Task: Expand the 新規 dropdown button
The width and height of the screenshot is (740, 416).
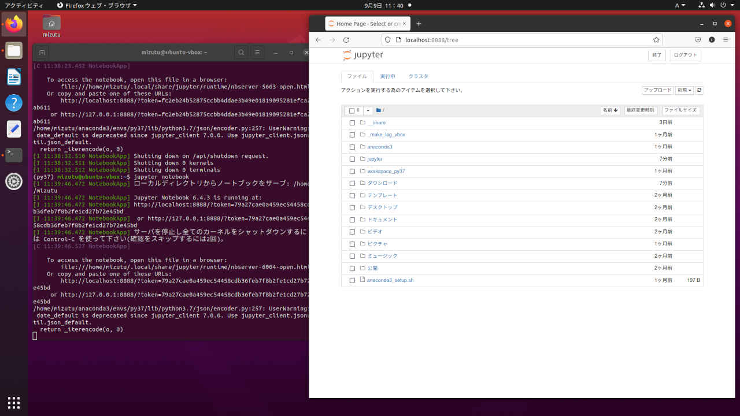Action: click(x=684, y=90)
